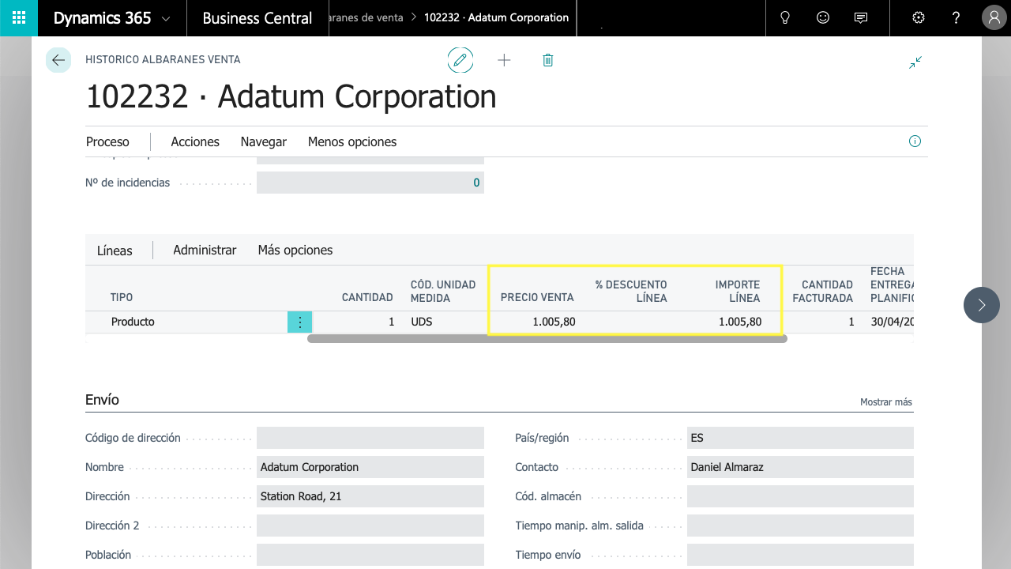Click the horizontal scrollbar under the lines grid
Viewport: 1011px width, 569px height.
pyautogui.click(x=547, y=339)
